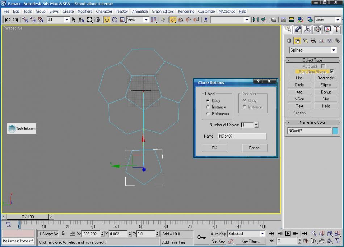Collapse the Object Type rollout

click(x=312, y=60)
